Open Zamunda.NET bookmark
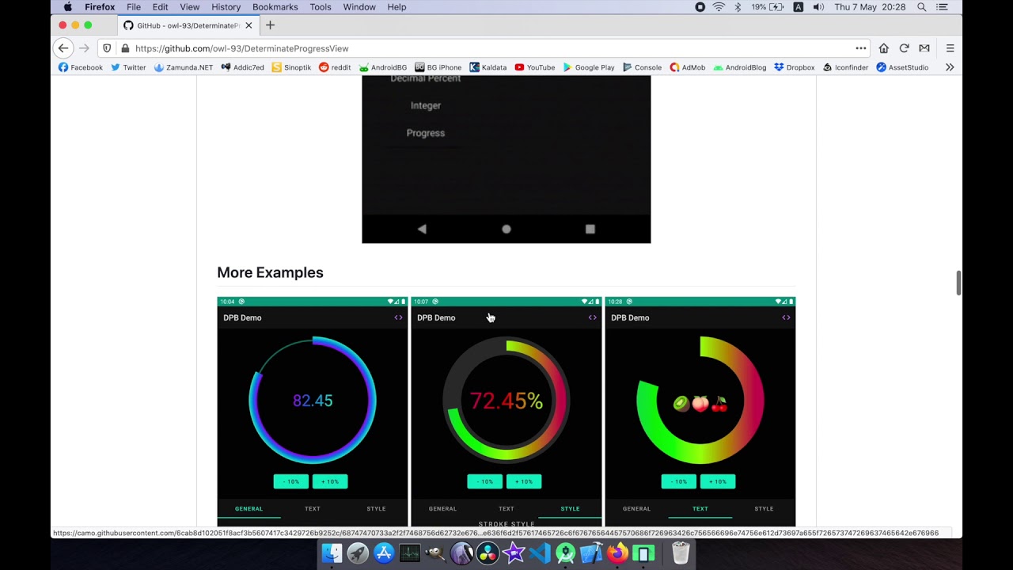This screenshot has height=570, width=1013. point(183,67)
